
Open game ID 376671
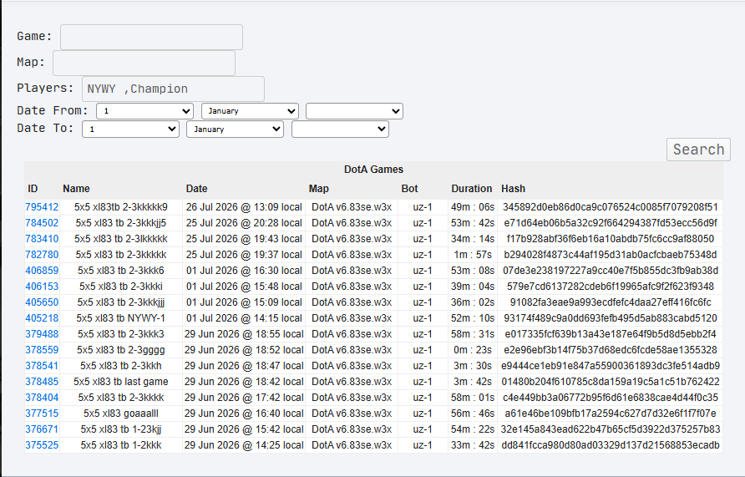pyautogui.click(x=42, y=429)
